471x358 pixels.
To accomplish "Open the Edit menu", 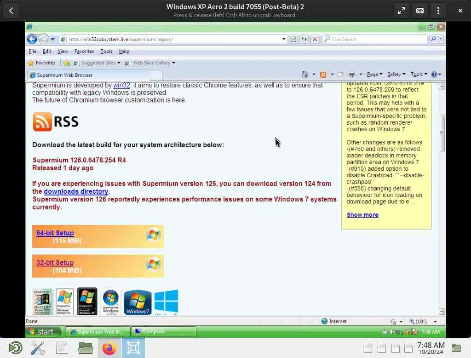I will tap(47, 52).
